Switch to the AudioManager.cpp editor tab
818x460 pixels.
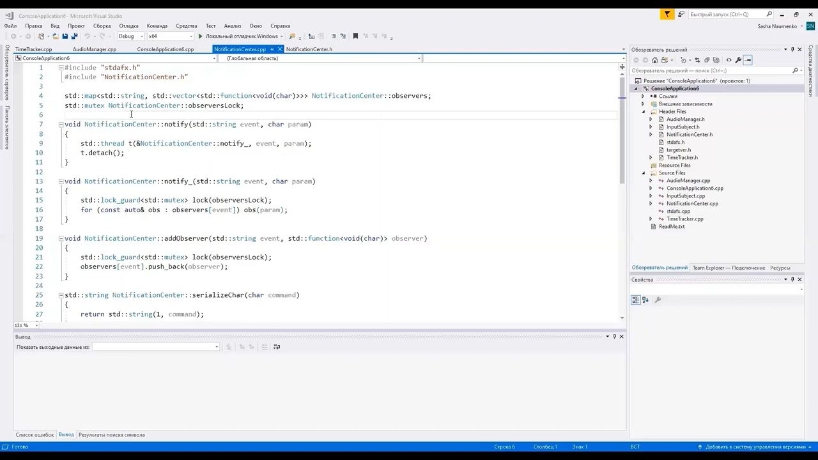[x=95, y=49]
